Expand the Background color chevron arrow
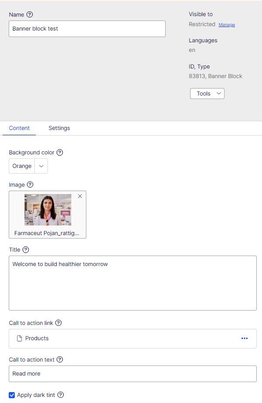This screenshot has height=403, width=262. (41, 166)
